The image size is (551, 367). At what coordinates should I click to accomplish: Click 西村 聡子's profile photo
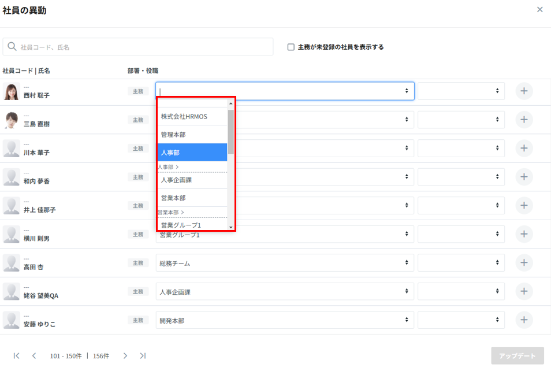click(x=12, y=91)
